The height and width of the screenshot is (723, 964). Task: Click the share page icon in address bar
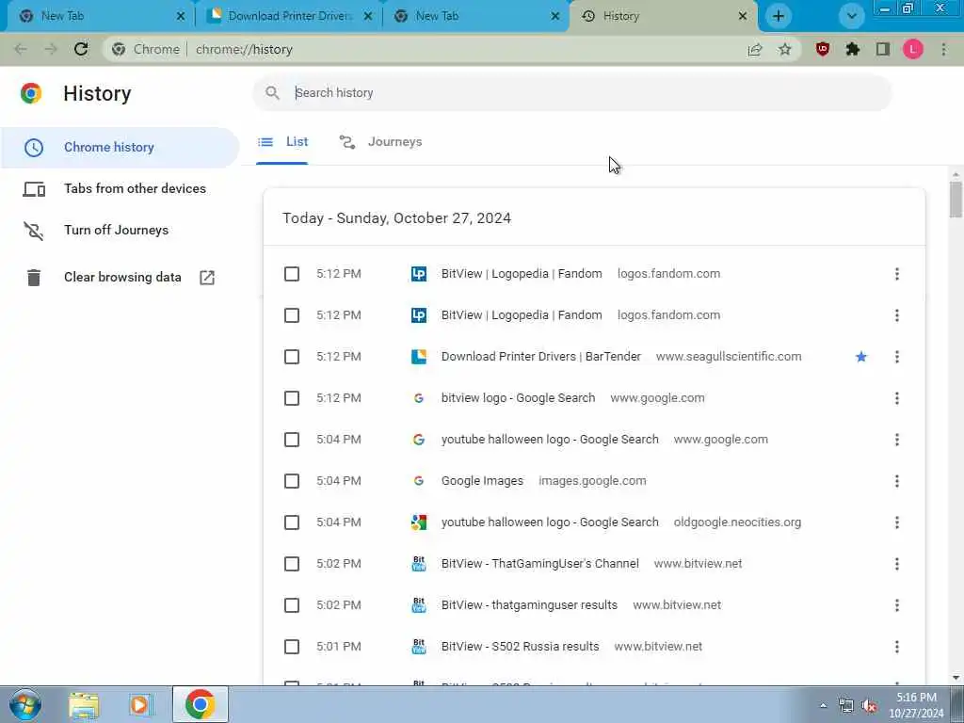tap(755, 50)
